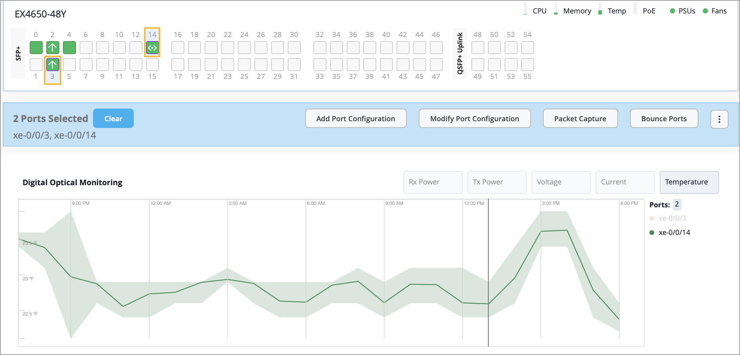
Task: Click the PoE indicator
Action: (x=645, y=11)
